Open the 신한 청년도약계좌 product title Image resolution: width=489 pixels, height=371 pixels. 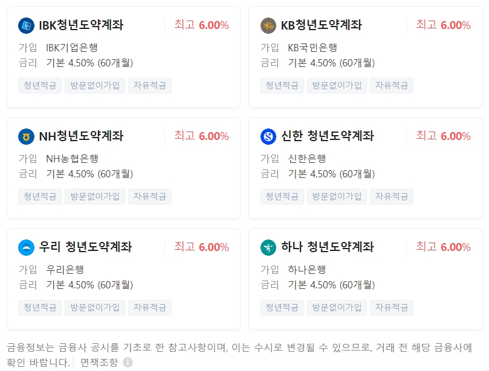[x=329, y=136]
